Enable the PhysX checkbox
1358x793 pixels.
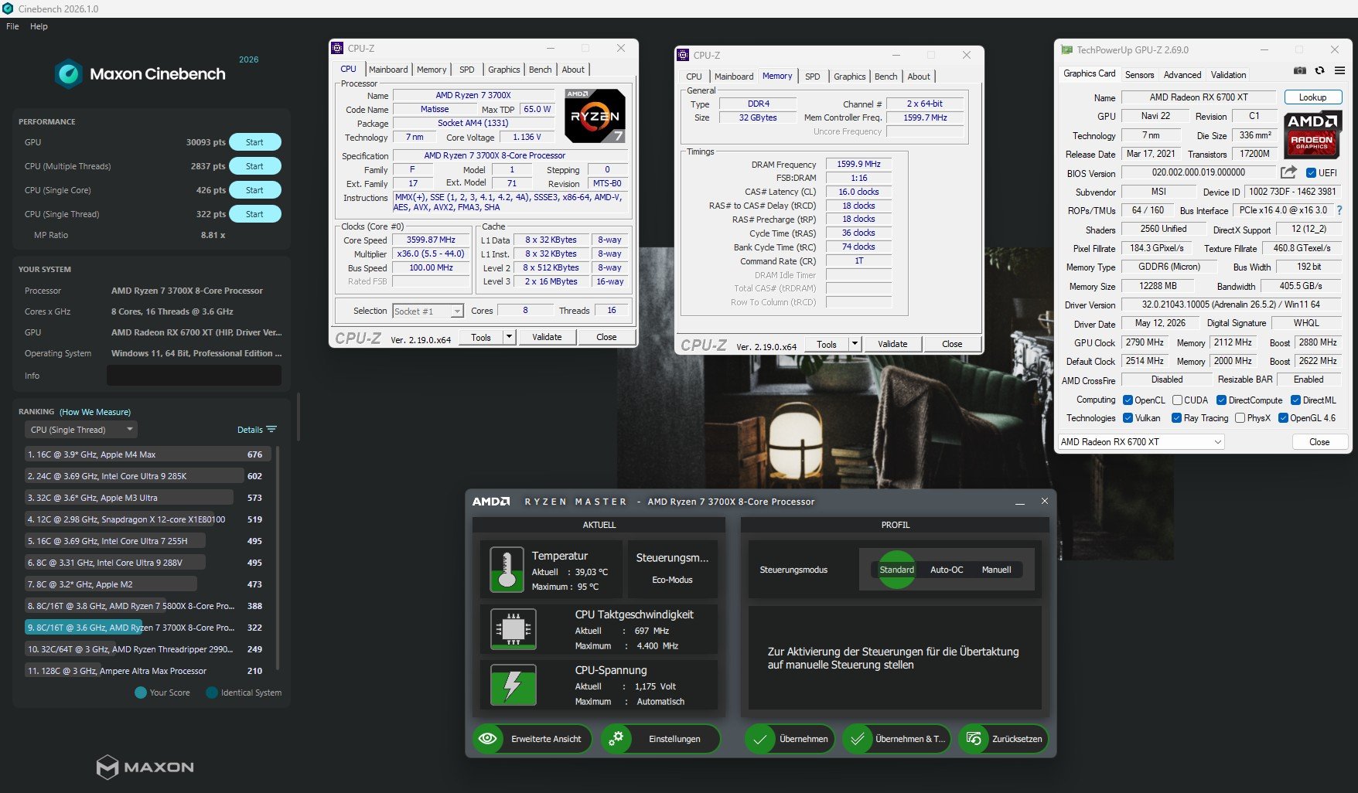(1240, 418)
